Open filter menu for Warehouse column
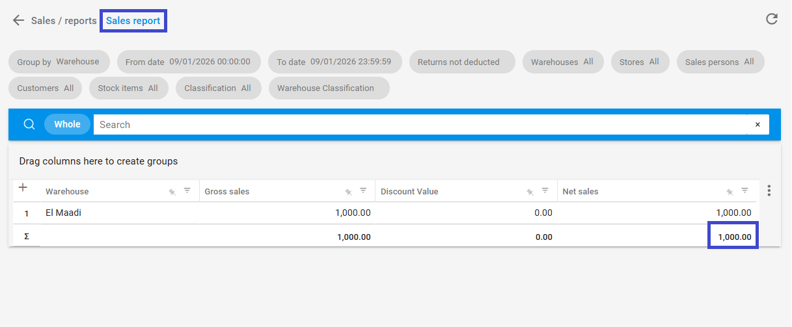This screenshot has width=792, height=327. (x=187, y=190)
